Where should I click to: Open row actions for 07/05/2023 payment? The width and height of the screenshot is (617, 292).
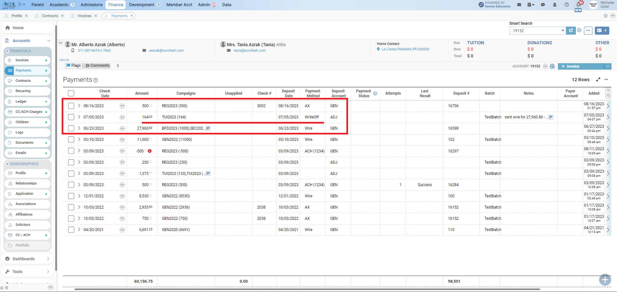(x=122, y=117)
